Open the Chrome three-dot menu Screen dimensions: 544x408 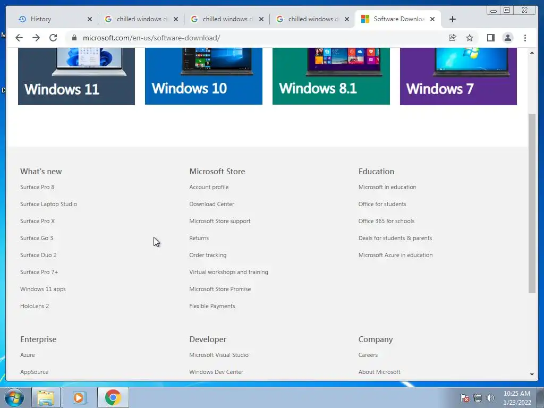525,38
